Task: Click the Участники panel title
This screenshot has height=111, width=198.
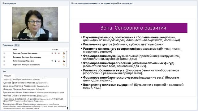Action: pos(8,45)
